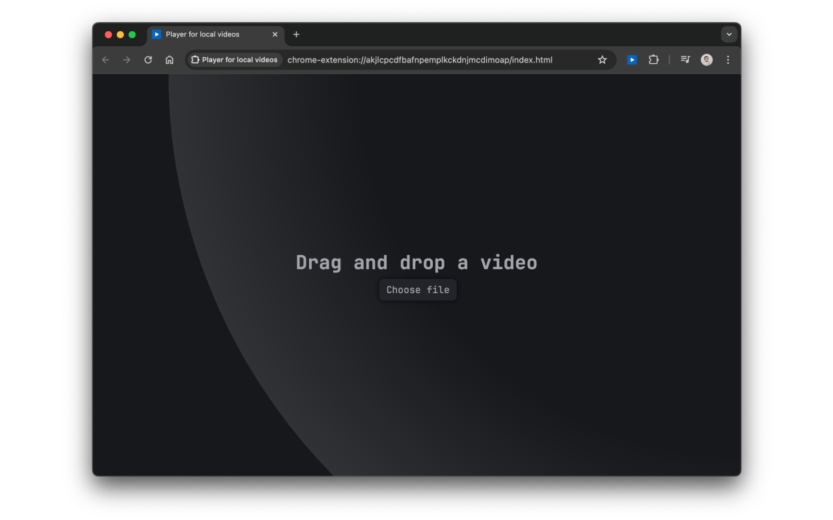
Task: Click the Choose file button
Action: tap(417, 289)
